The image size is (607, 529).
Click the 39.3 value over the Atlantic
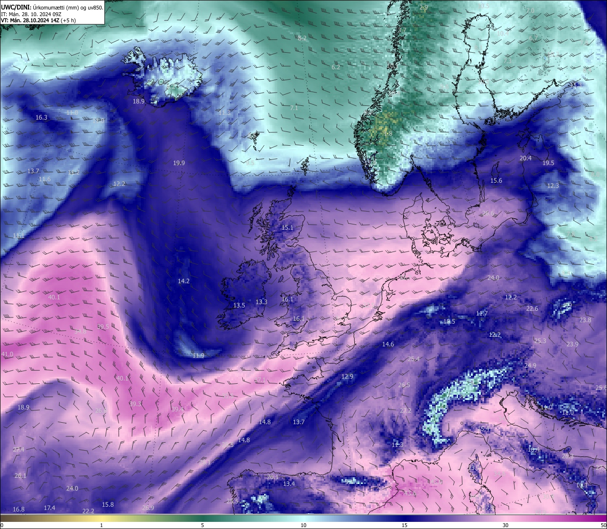click(135, 404)
